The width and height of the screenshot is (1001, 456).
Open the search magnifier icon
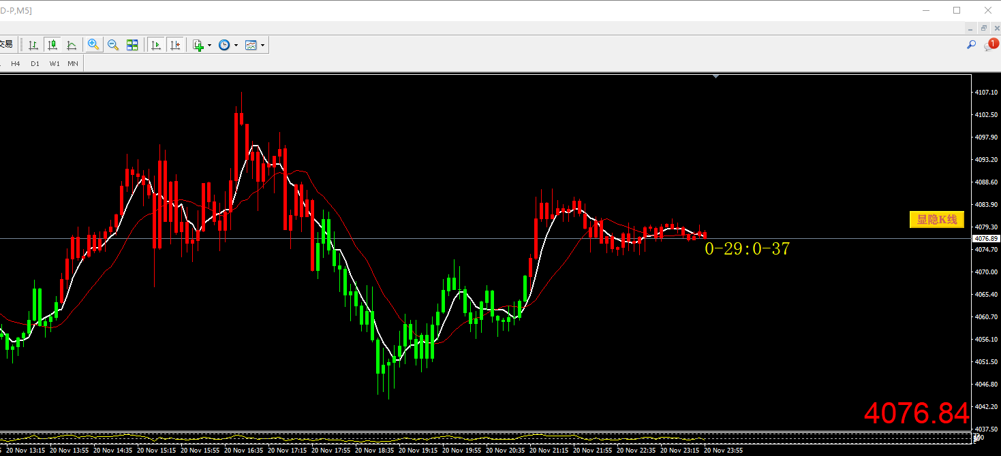(x=972, y=45)
